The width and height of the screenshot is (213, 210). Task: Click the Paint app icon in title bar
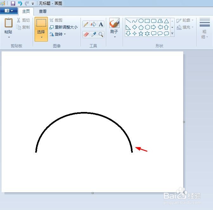tap(3, 3)
